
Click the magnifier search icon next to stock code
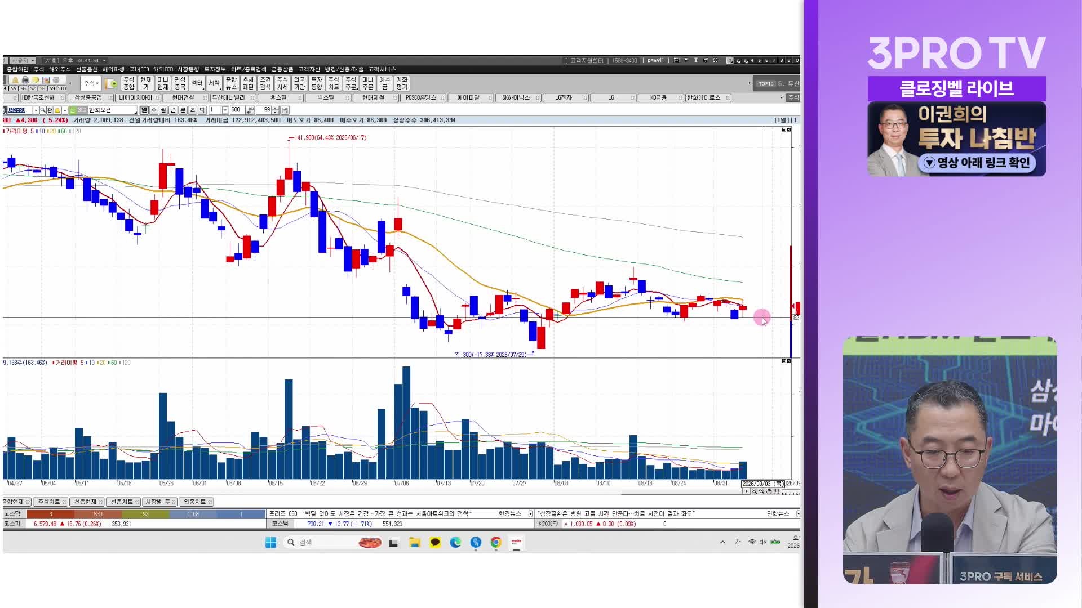(43, 110)
